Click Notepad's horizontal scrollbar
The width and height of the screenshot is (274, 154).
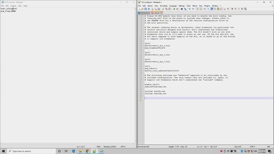tap(67, 144)
